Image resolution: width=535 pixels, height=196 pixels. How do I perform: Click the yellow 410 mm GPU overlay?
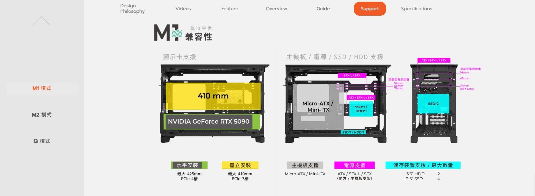213,96
